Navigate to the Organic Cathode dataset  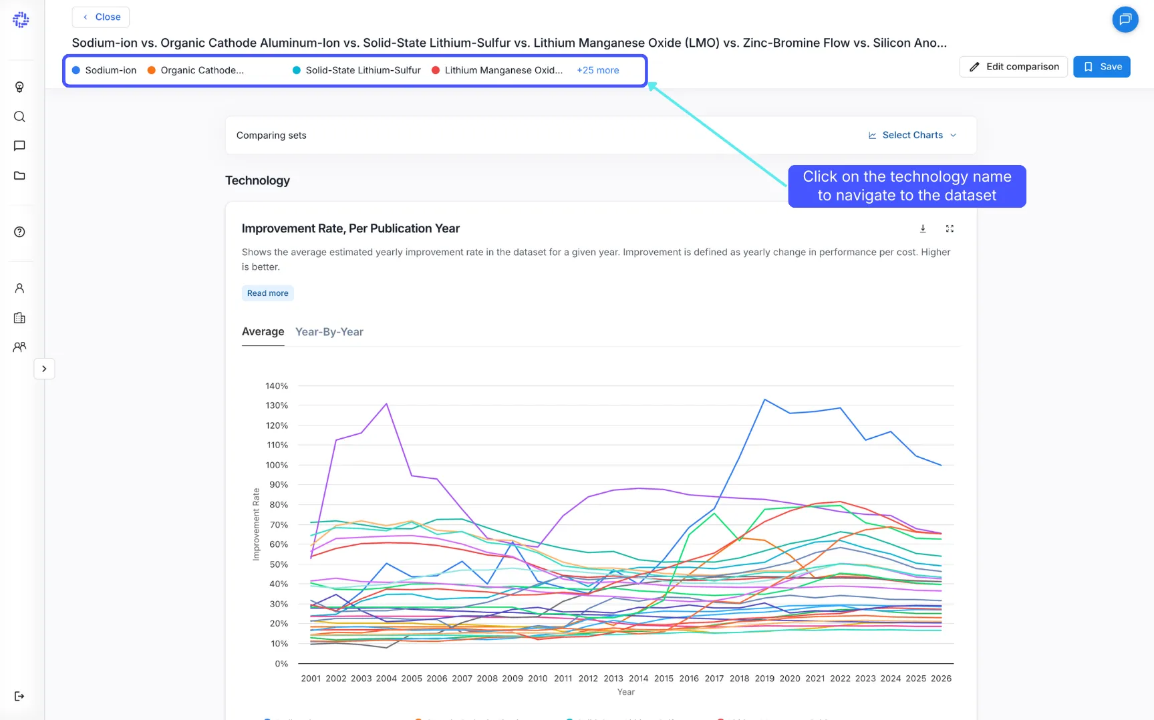coord(196,70)
